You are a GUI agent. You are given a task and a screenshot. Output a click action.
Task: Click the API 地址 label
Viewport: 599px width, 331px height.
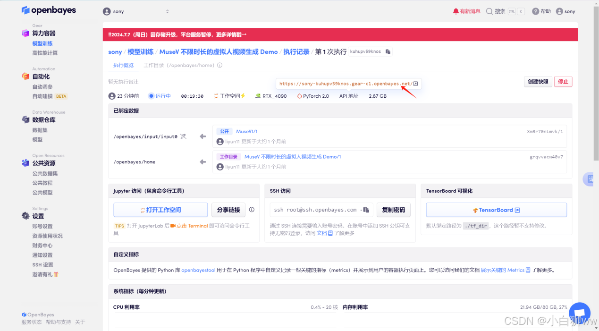click(x=349, y=96)
